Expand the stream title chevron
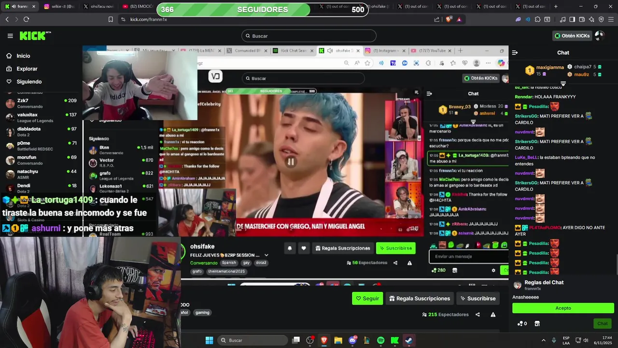This screenshot has height=348, width=618. 266,255
